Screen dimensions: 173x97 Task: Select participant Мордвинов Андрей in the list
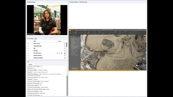point(47,58)
